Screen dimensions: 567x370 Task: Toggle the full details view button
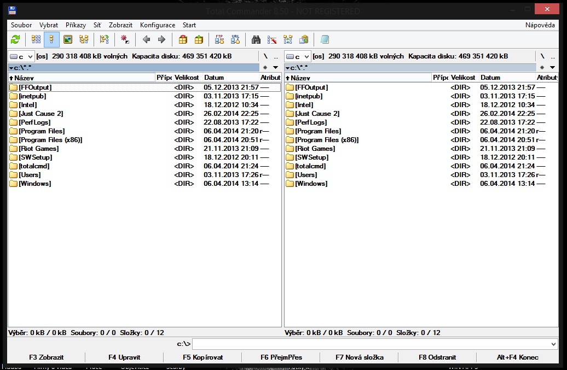point(52,39)
